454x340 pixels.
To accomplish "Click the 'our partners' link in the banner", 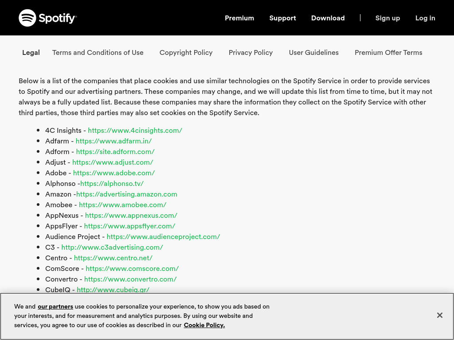I will pos(55,306).
